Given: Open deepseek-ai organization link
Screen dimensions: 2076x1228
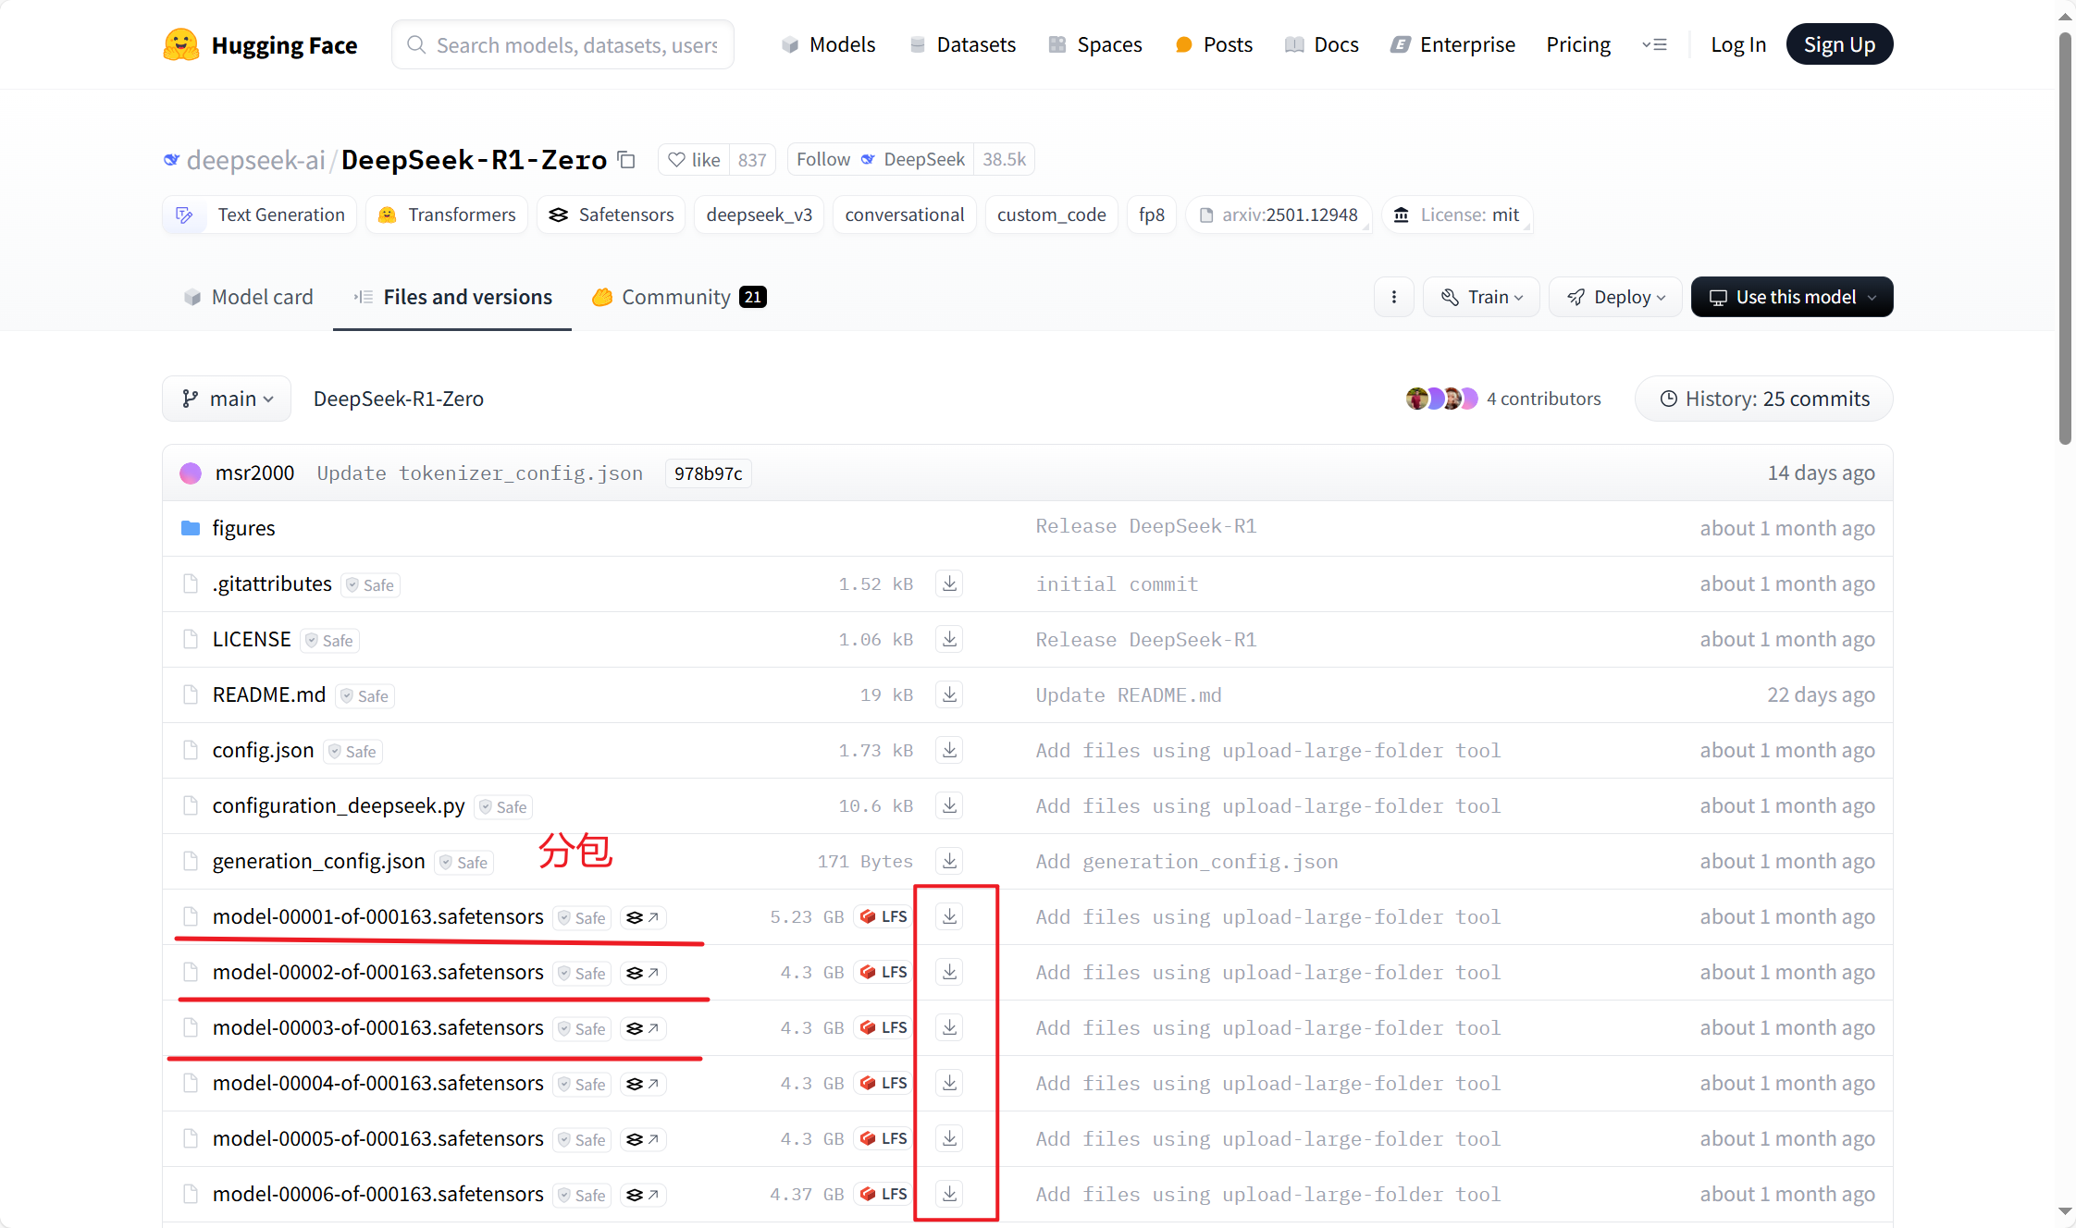Looking at the screenshot, I should (255, 160).
